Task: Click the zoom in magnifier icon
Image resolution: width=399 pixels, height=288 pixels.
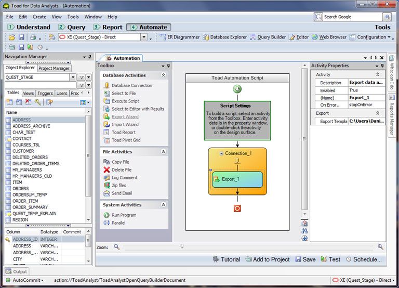Action: pyautogui.click(x=380, y=247)
